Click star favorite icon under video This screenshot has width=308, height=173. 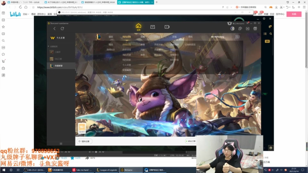point(72,158)
